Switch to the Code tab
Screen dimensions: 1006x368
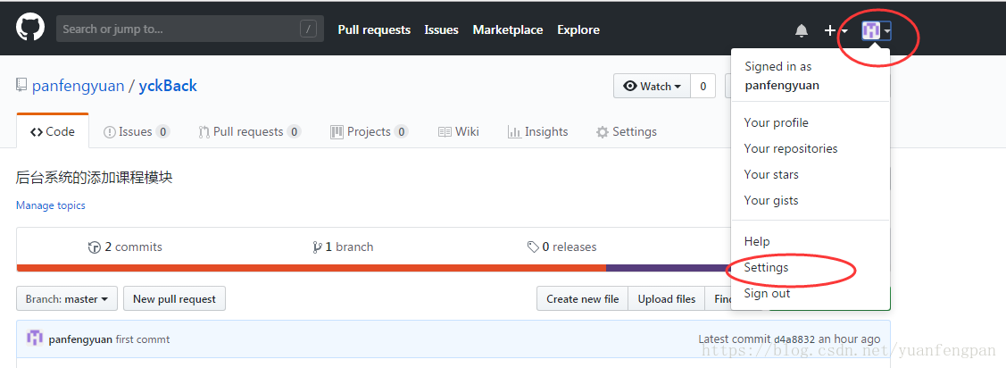(53, 131)
